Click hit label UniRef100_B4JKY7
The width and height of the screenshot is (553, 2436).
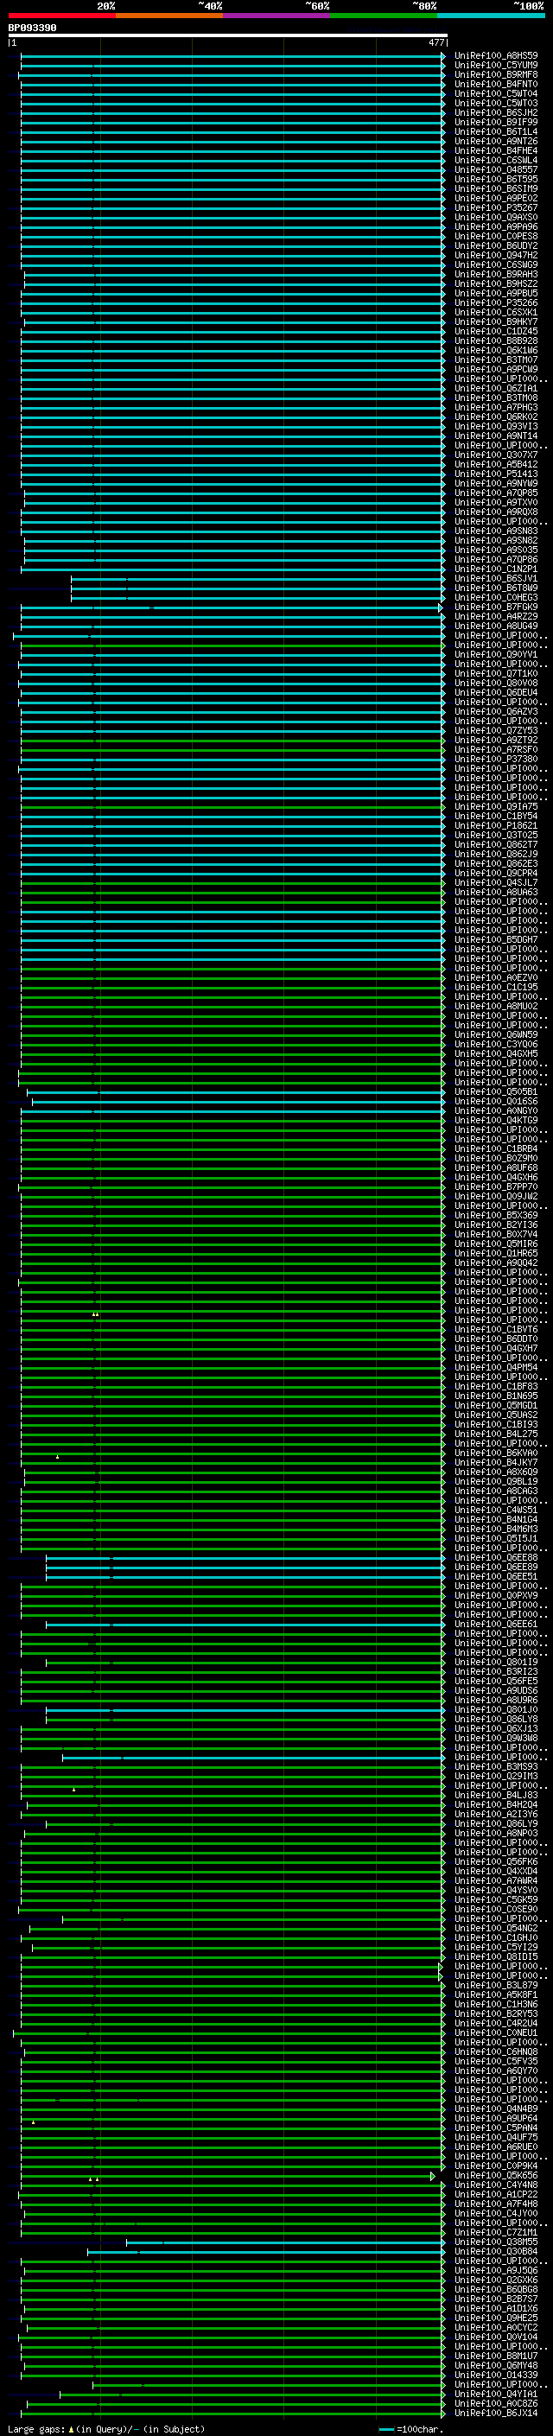(496, 1463)
